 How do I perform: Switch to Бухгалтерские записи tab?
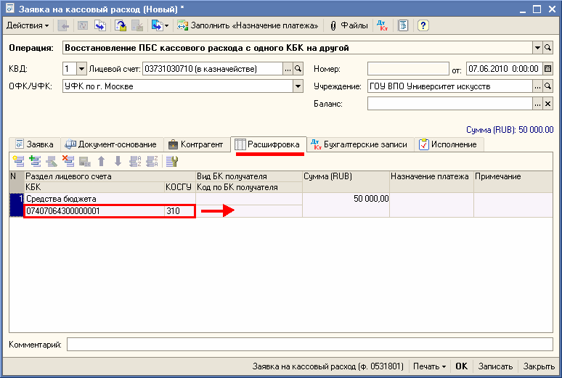[360, 144]
